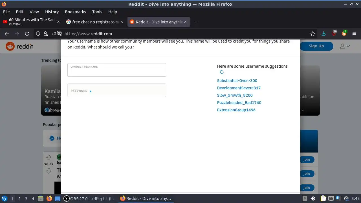Click the refresh username suggestions icon
The width and height of the screenshot is (361, 203).
point(222,72)
